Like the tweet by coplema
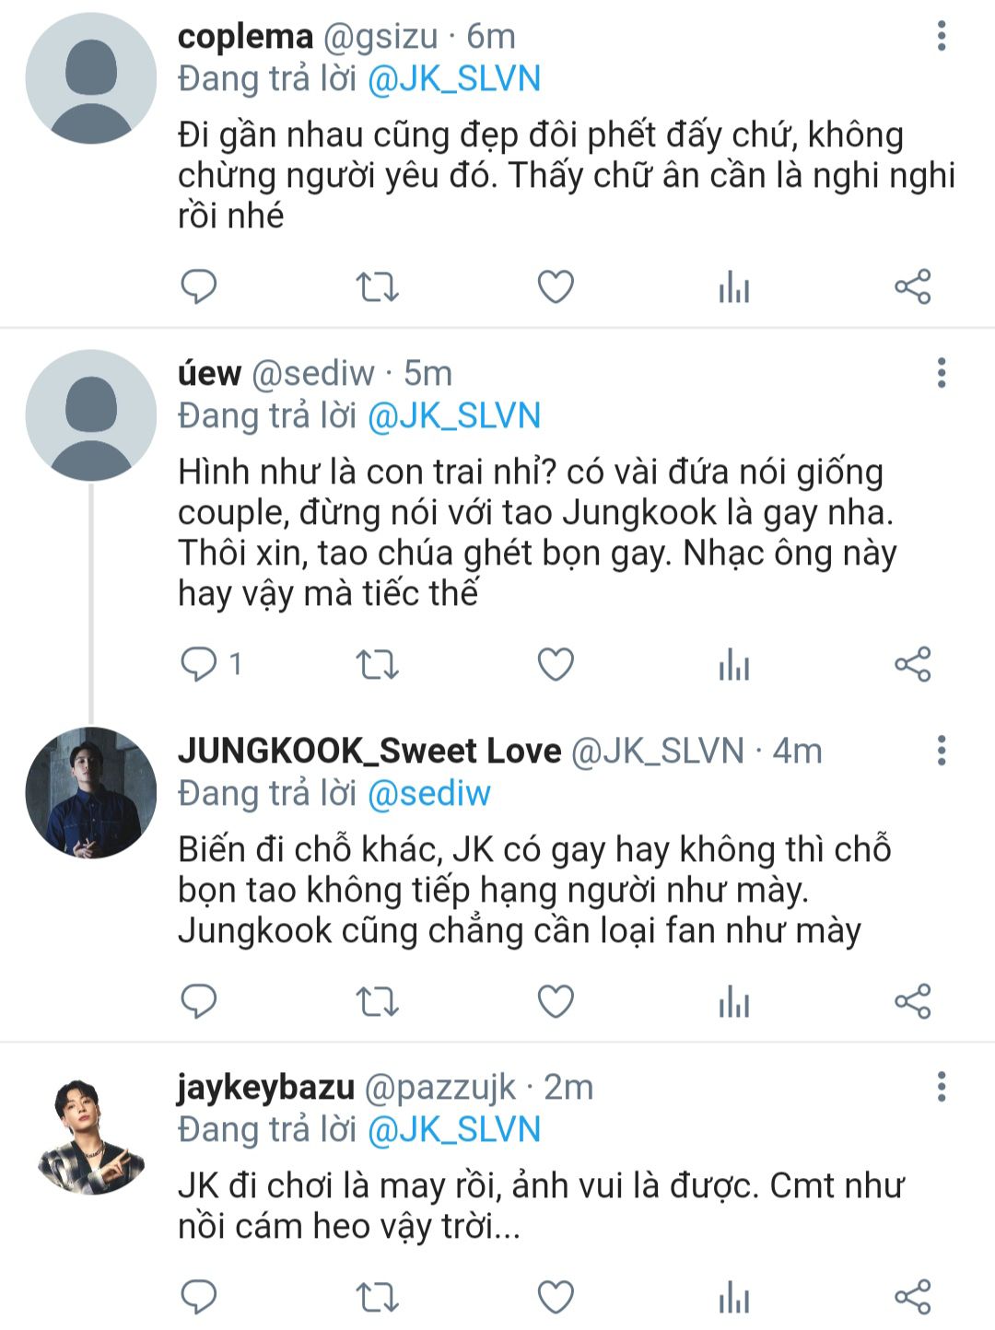 (556, 287)
